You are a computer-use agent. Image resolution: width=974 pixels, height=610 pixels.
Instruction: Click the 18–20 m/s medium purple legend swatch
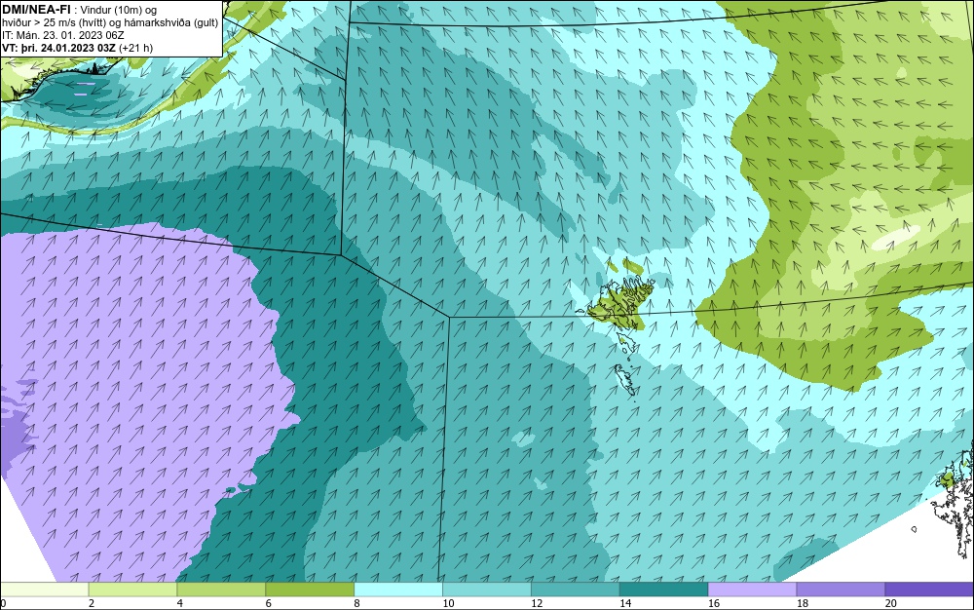pyautogui.click(x=842, y=590)
